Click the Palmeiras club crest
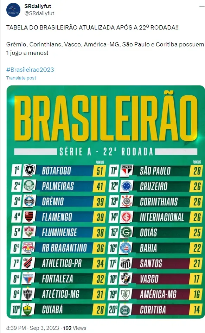Viewport: 205px width, 333px height. click(x=29, y=185)
